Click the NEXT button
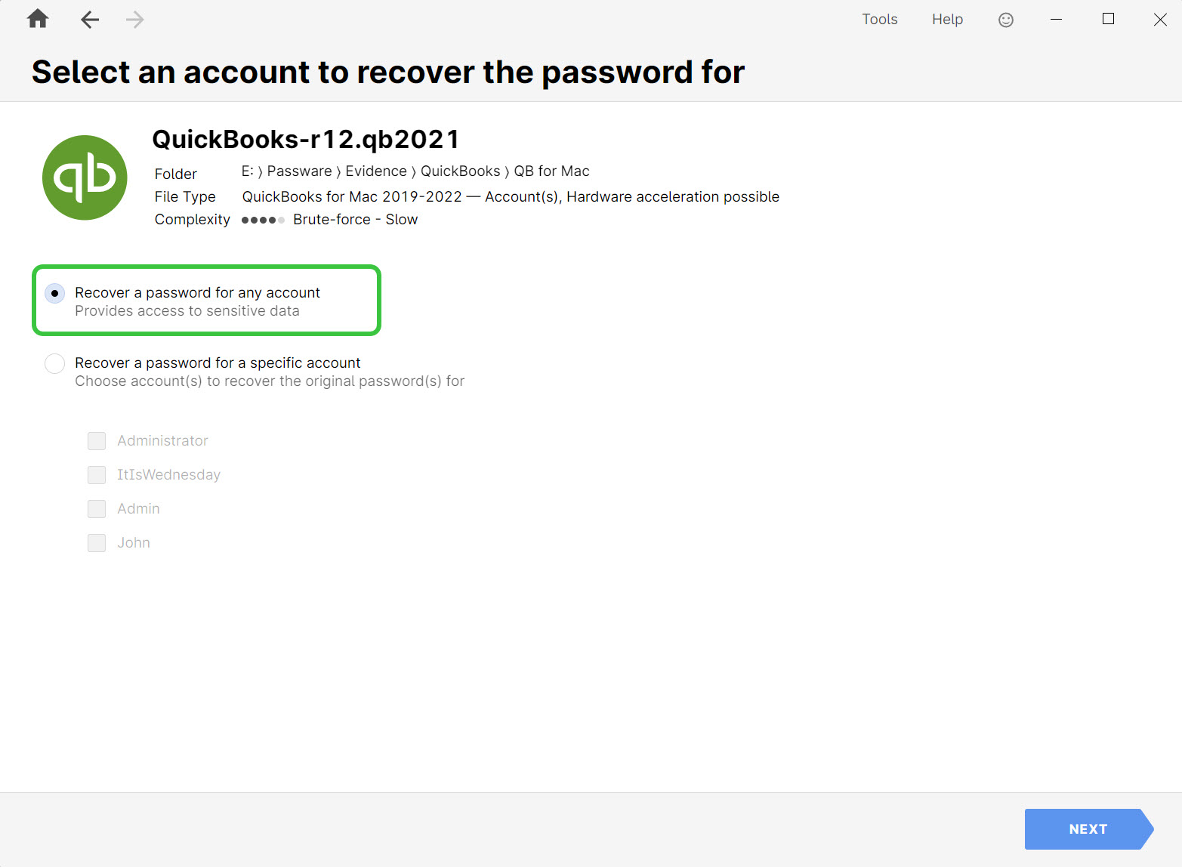The width and height of the screenshot is (1182, 867). pos(1088,828)
